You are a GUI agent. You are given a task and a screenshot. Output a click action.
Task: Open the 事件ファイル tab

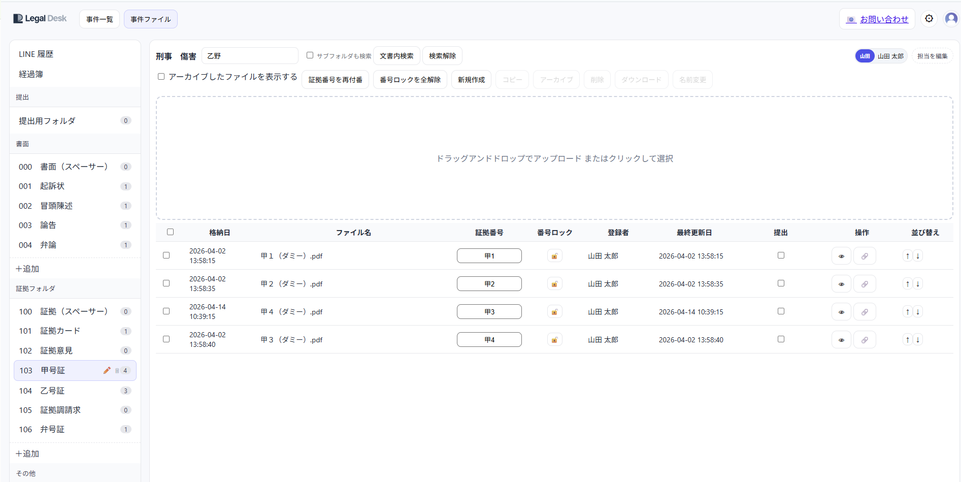[151, 19]
